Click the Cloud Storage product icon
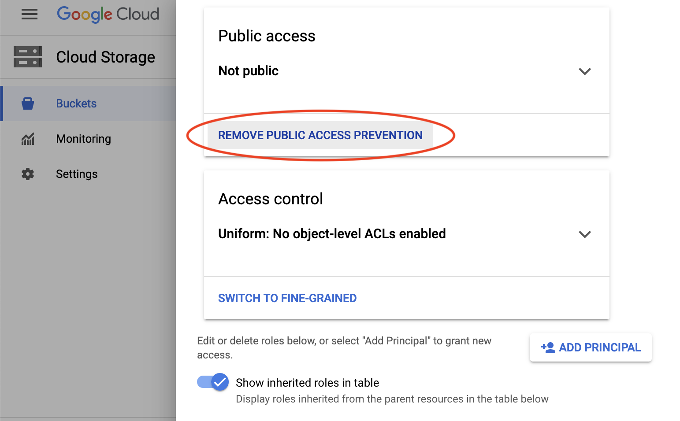Image resolution: width=680 pixels, height=421 pixels. [x=28, y=57]
